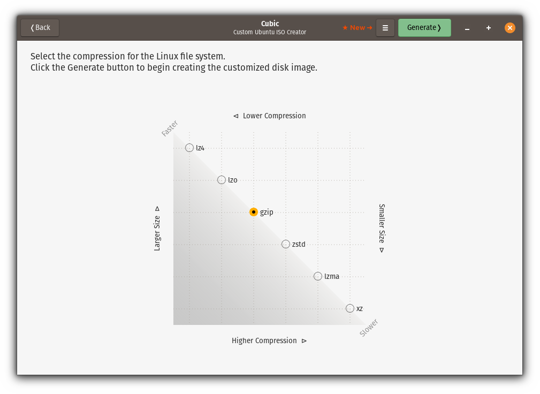540x394 pixels.
Task: Click the orange star New indicator
Action: coord(357,28)
